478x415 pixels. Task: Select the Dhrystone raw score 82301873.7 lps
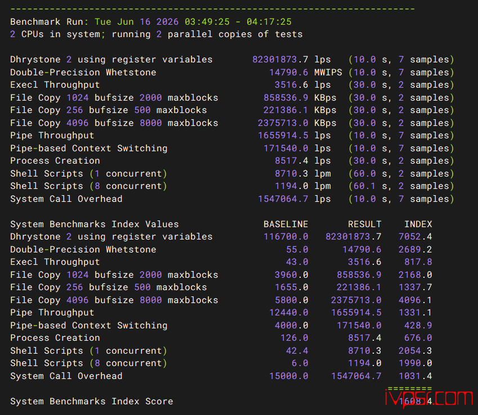[292, 60]
